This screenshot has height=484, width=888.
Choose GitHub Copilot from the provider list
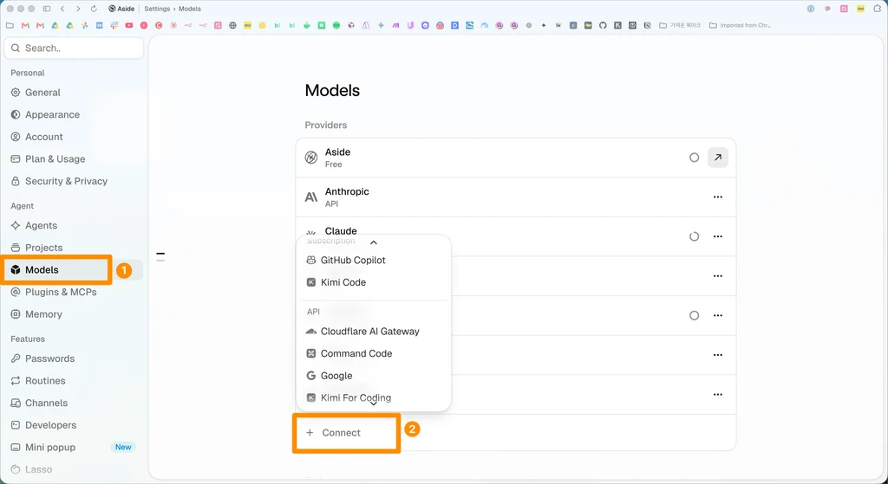pyautogui.click(x=373, y=260)
